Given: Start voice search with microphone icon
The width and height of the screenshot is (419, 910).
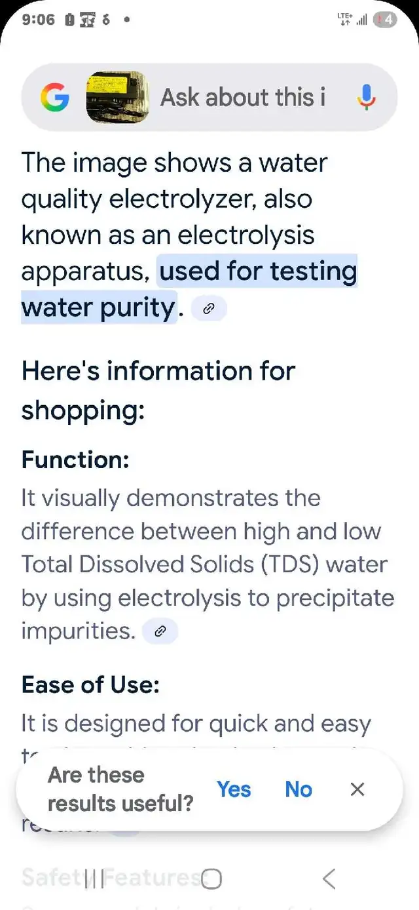Looking at the screenshot, I should coord(366,98).
